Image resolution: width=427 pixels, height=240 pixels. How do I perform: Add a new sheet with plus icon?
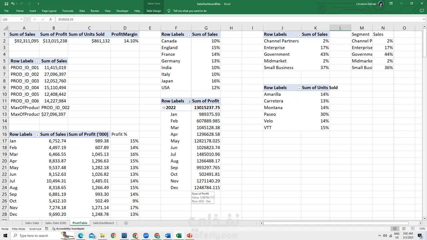pos(126,223)
